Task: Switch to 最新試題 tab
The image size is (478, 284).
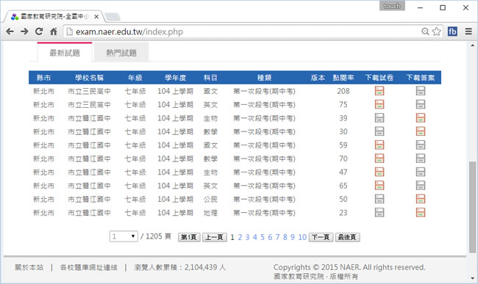Action: pyautogui.click(x=65, y=53)
